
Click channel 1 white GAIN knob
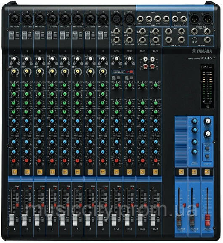click(x=14, y=59)
